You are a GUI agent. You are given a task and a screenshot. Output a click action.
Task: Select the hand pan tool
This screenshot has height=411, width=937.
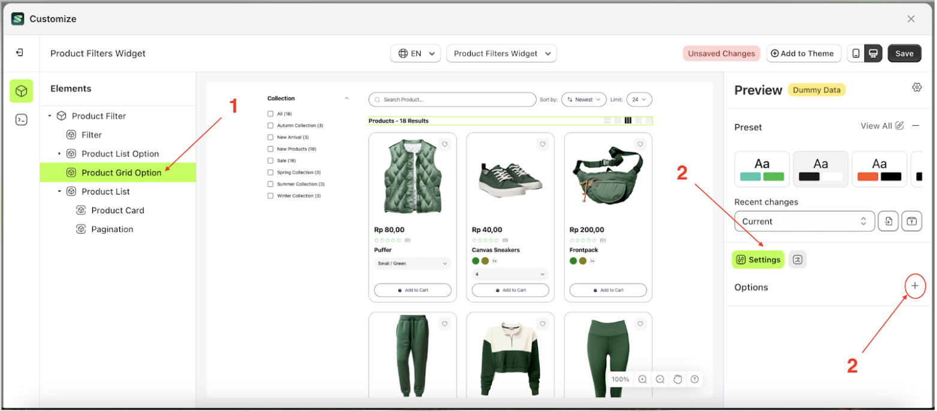pyautogui.click(x=678, y=379)
